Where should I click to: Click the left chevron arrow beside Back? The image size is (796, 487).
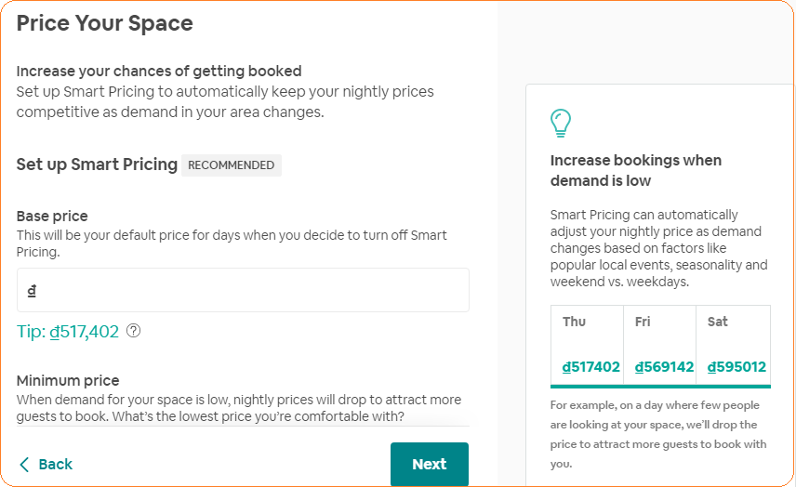pos(24,464)
